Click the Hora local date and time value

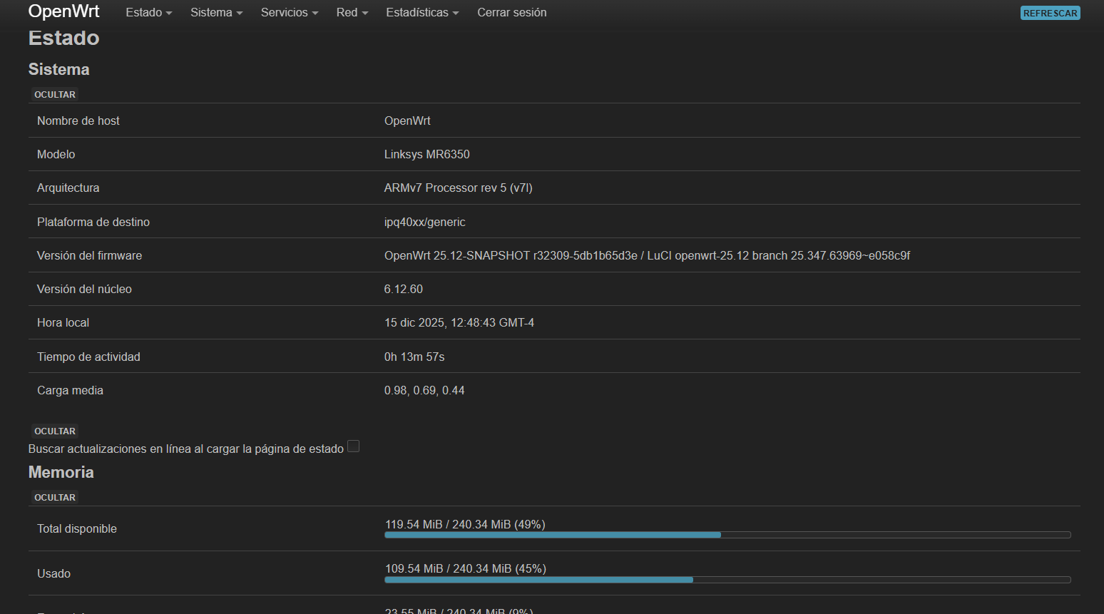click(459, 322)
